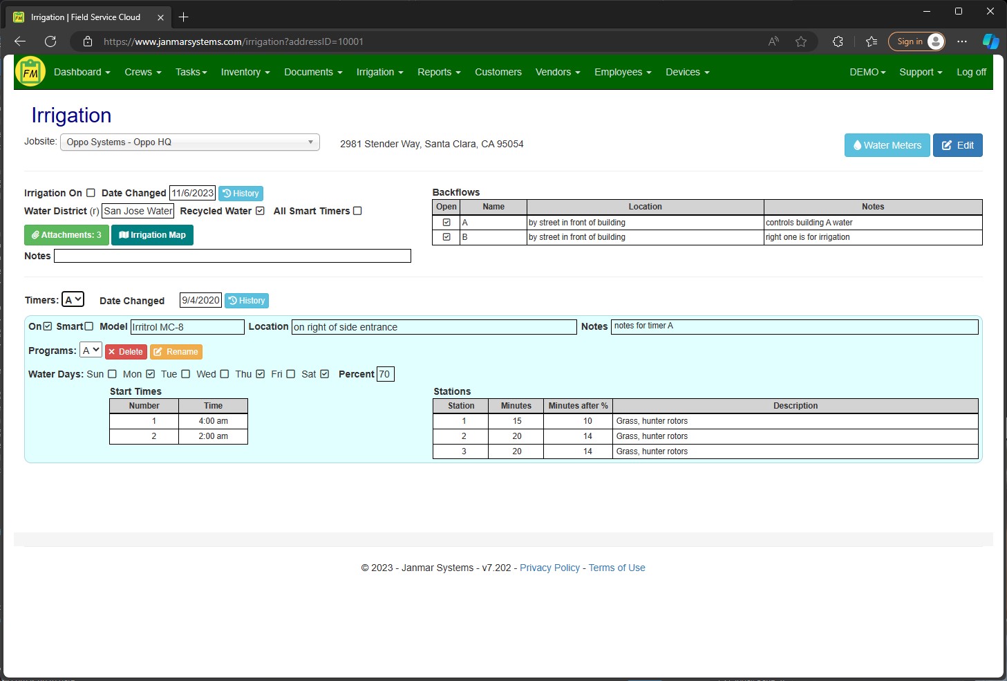View timer date change History
Viewport: 1007px width, 681px height.
tap(246, 300)
